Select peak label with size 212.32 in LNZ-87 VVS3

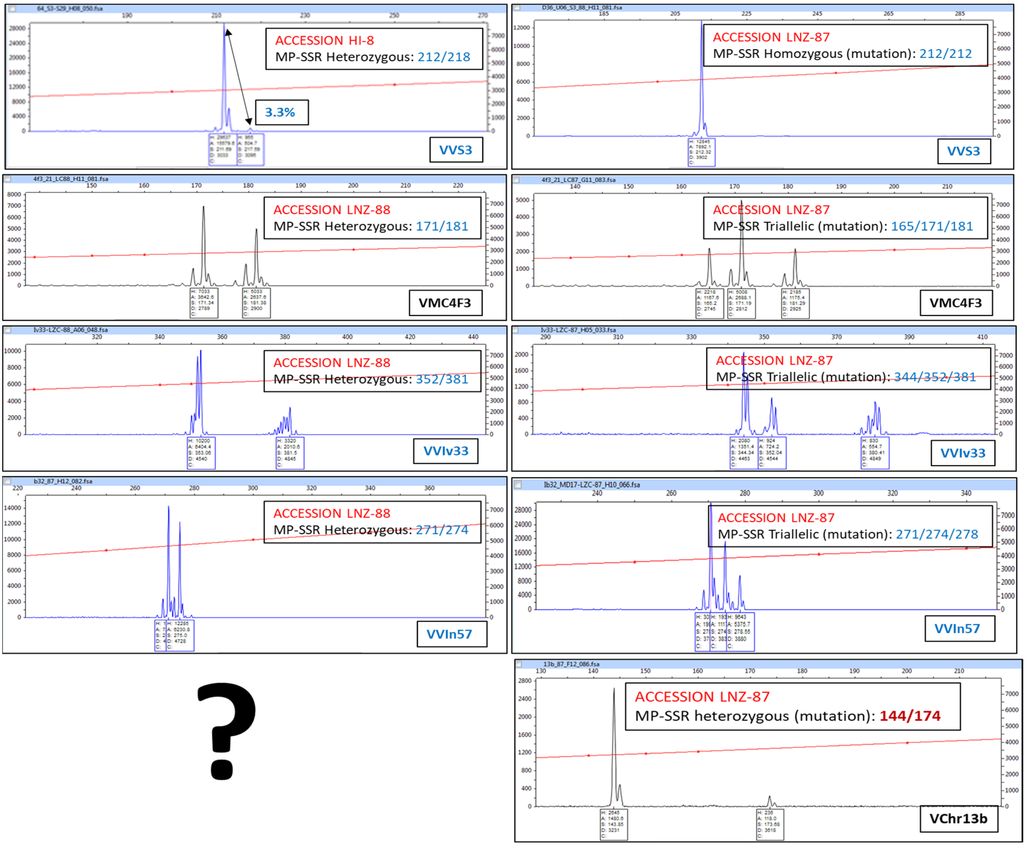(701, 152)
